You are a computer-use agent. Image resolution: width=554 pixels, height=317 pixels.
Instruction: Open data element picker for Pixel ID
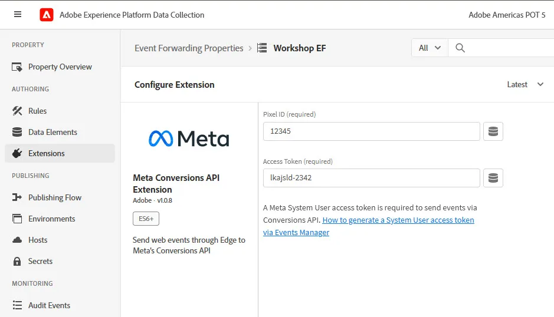(x=493, y=131)
